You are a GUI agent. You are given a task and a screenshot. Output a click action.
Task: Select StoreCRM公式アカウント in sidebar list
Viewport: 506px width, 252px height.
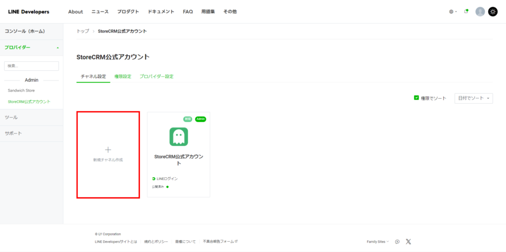point(29,102)
